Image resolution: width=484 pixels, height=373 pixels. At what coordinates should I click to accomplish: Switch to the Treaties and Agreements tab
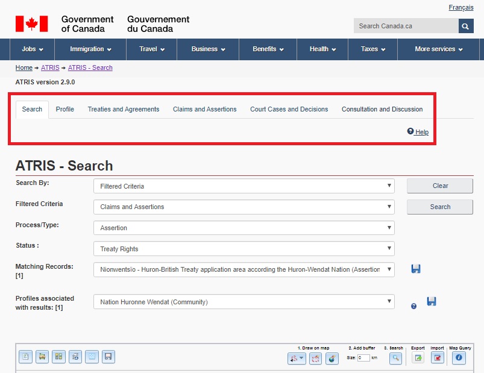click(x=124, y=109)
